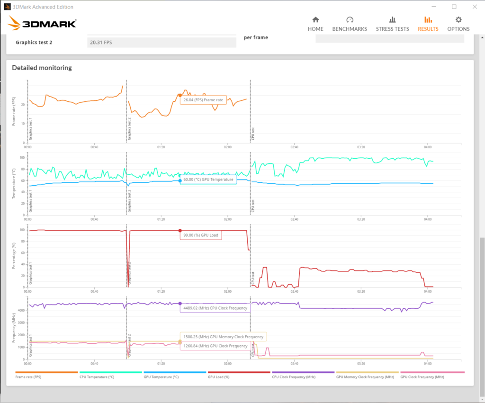
Task: Select the Results navigation item
Action: click(x=428, y=24)
